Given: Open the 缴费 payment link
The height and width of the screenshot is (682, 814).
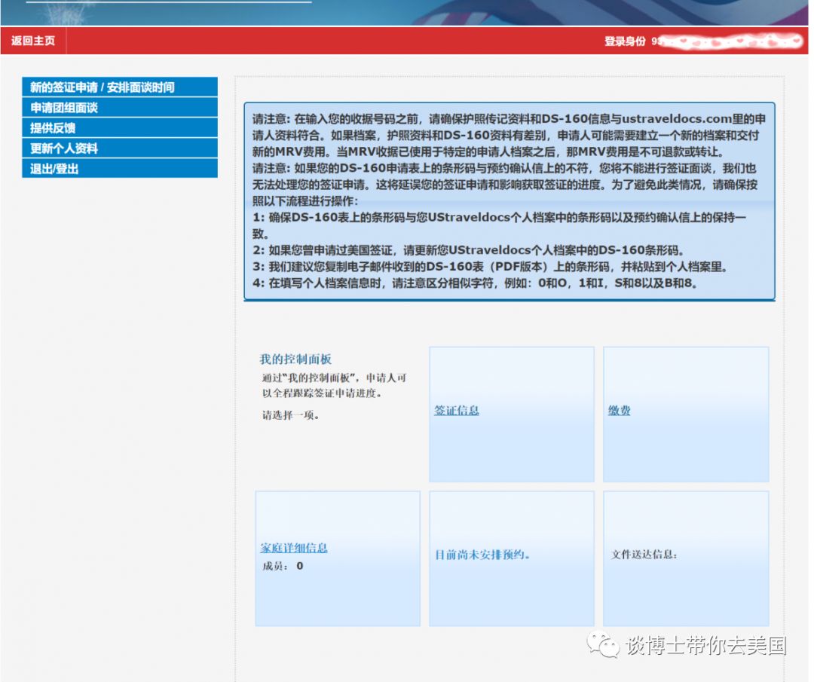Looking at the screenshot, I should pos(620,410).
